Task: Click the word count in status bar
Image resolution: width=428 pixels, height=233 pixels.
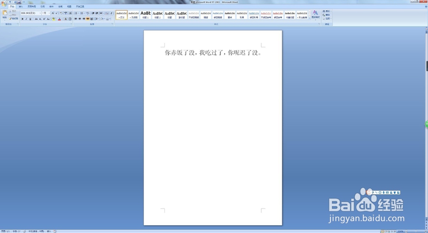Action: click(16, 231)
